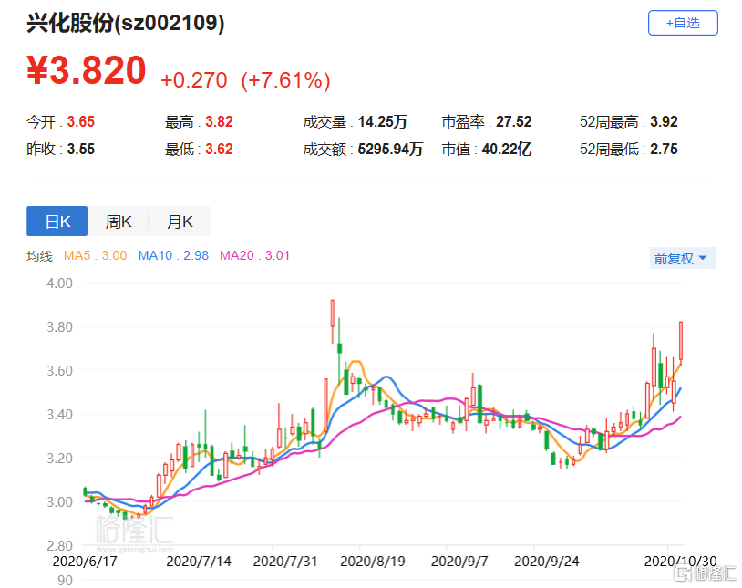The width and height of the screenshot is (742, 588).
Task: Click the 2.80 price axis label
Action: (x=59, y=545)
